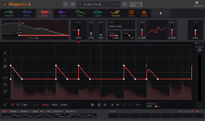Open more options three dots menu
Screen dimensions: 205x121
click(x=137, y=105)
